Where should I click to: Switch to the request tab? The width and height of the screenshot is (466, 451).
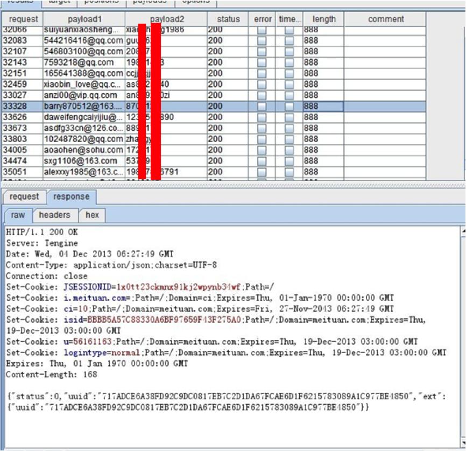click(x=24, y=197)
